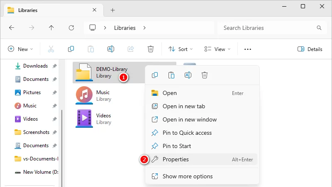Screen dimensions: 332x187
Task: Open the See more ellipsis menu
Action: coord(247,49)
